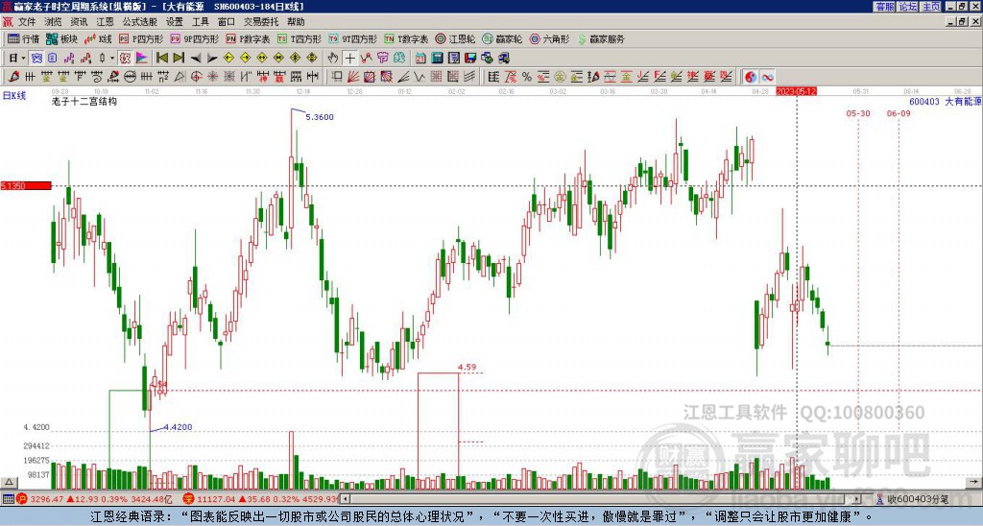983x526 pixels.
Task: Open the 六角形 tool
Action: [x=549, y=38]
